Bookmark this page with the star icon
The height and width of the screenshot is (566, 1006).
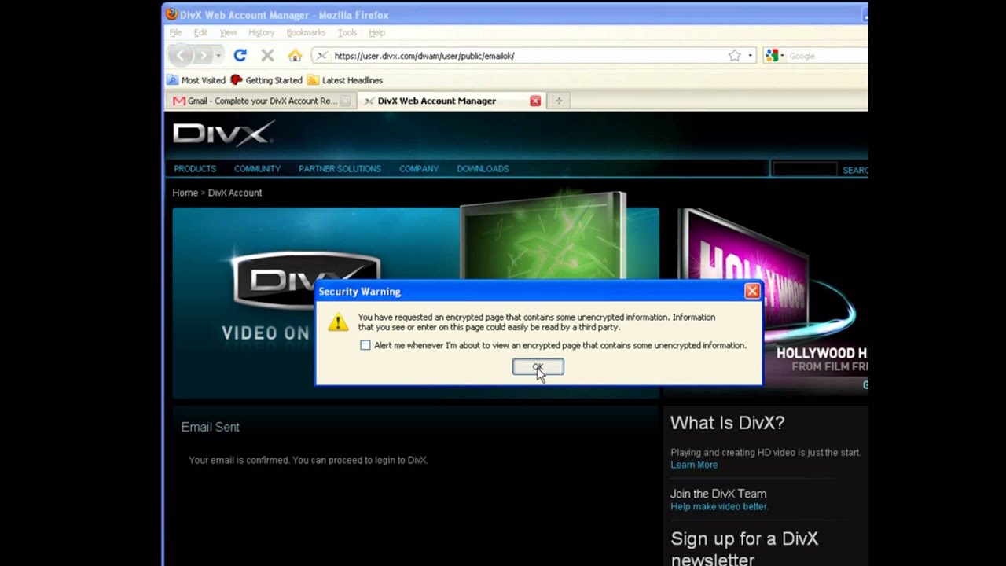[x=734, y=56]
